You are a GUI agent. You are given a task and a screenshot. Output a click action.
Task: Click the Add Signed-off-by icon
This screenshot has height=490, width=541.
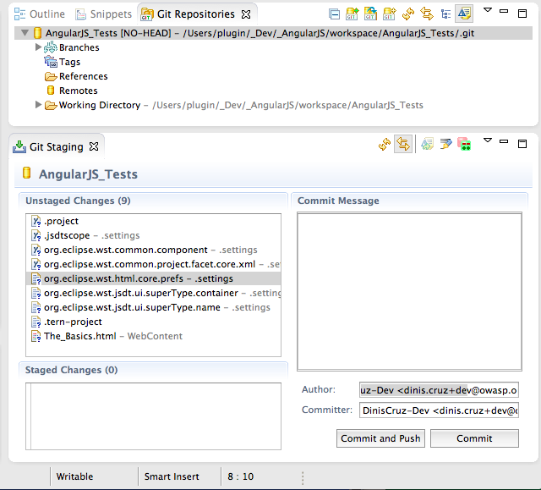[x=445, y=146]
